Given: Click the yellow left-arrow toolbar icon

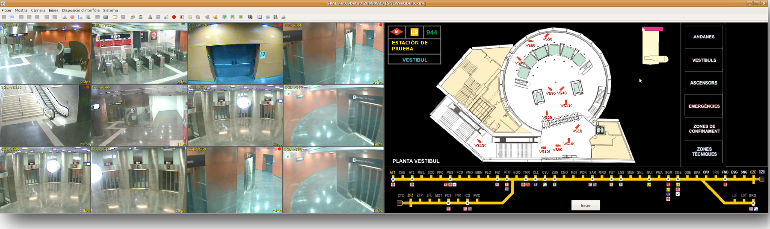Looking at the screenshot, I should (215, 17).
